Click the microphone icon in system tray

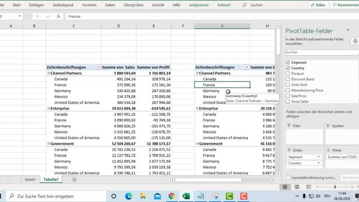(304, 196)
